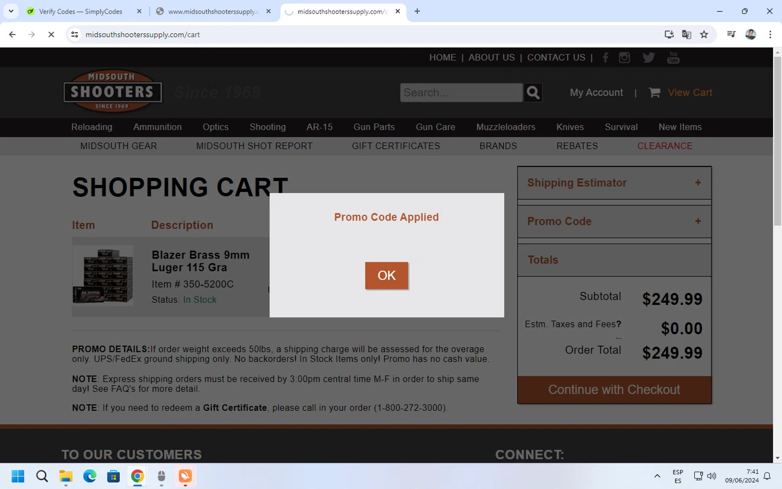The image size is (782, 489).
Task: Click the search magnifier button
Action: (533, 92)
